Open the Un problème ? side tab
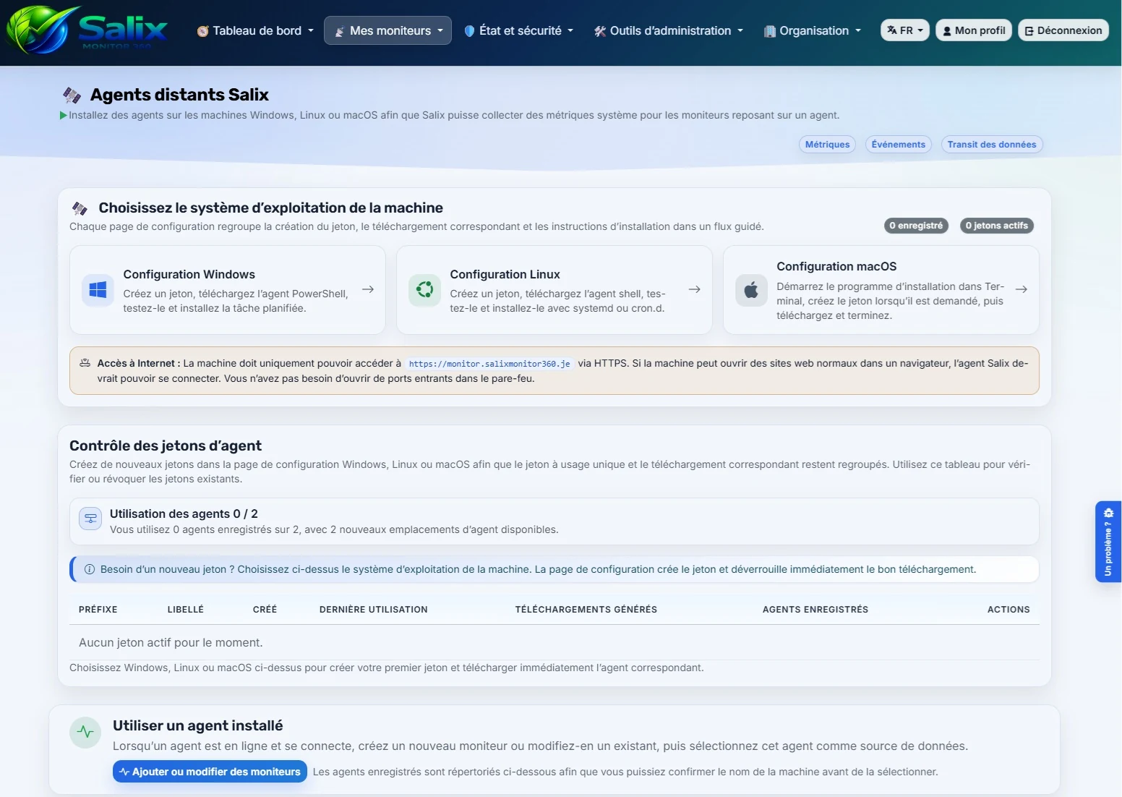 click(1108, 542)
